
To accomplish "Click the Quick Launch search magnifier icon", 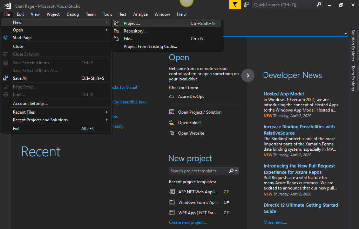I will click(319, 5).
